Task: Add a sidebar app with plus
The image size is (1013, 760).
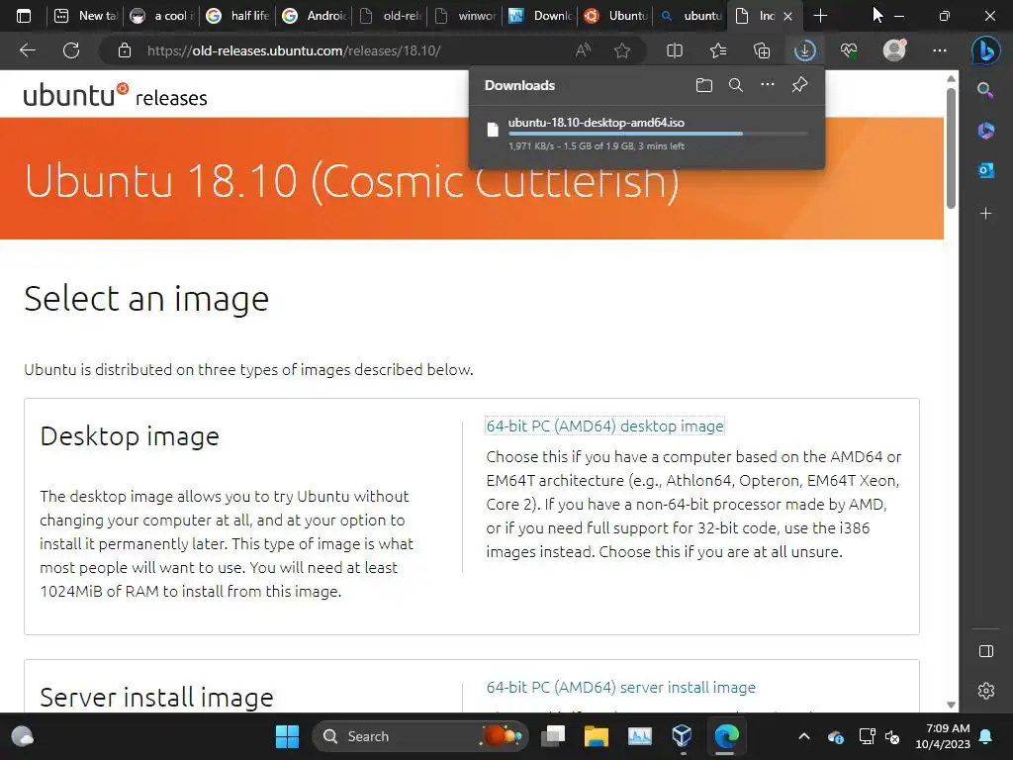Action: coord(986,214)
